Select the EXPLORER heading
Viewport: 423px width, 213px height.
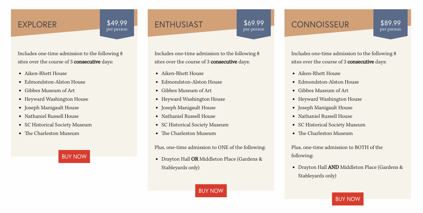(x=37, y=25)
